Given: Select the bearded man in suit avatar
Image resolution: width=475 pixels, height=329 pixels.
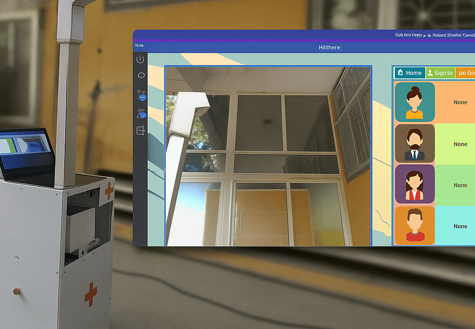Looking at the screenshot, I should click(x=415, y=143).
